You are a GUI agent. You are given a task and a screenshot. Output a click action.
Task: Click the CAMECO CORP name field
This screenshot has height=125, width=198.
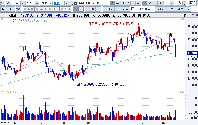94,3
